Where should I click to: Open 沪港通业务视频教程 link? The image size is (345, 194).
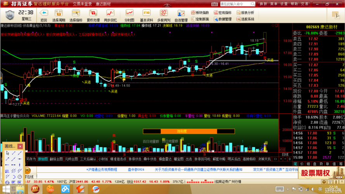point(102,170)
